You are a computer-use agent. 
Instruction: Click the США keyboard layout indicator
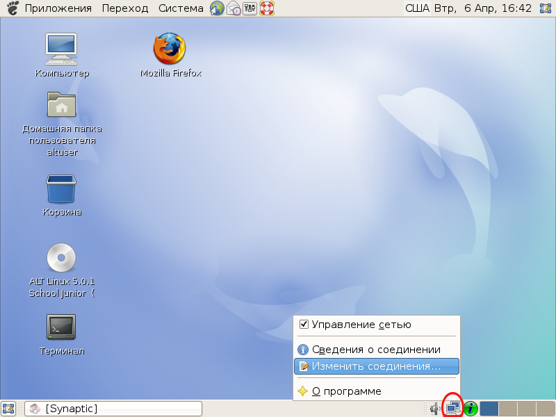point(418,8)
